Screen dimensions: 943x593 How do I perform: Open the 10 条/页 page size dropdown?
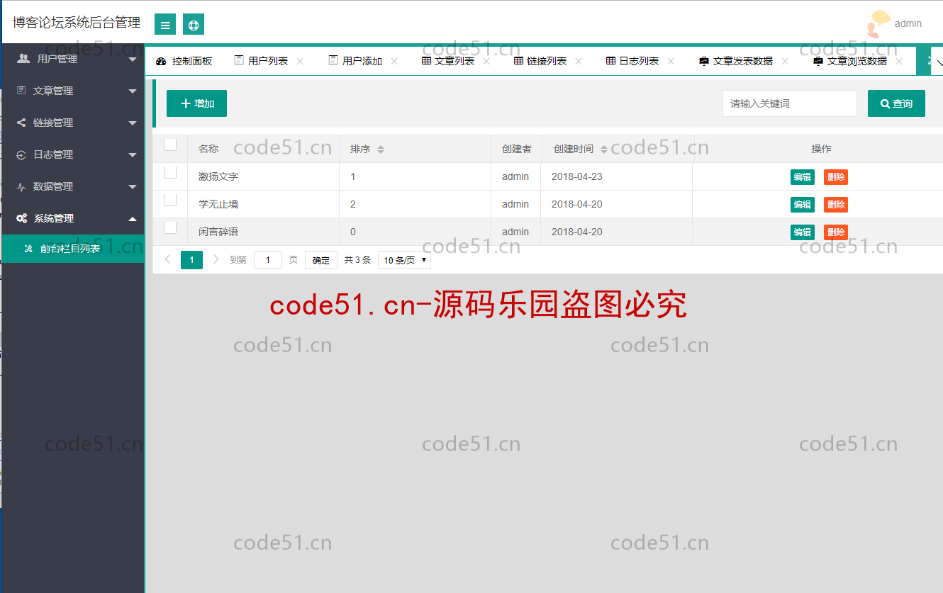tap(404, 260)
